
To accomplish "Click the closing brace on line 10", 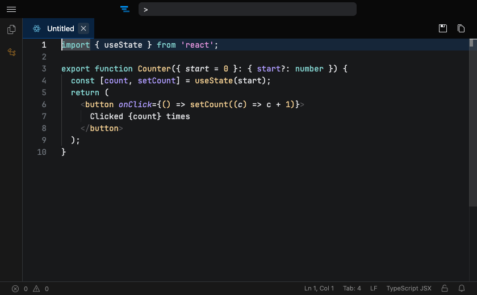I will 64,152.
